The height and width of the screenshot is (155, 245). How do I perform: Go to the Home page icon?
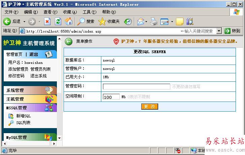click(69, 22)
